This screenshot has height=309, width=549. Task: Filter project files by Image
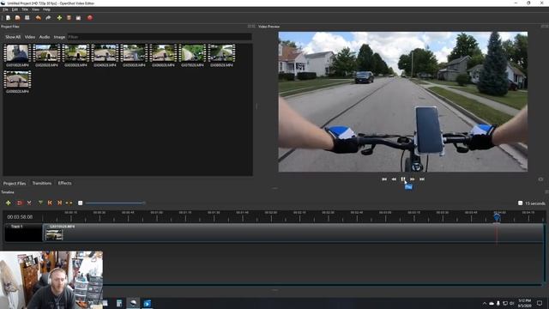59,37
